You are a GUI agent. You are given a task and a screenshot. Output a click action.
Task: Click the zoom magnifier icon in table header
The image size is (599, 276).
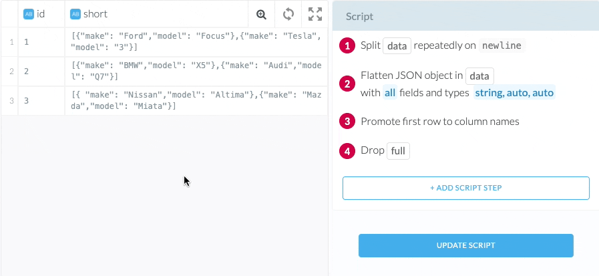click(261, 14)
